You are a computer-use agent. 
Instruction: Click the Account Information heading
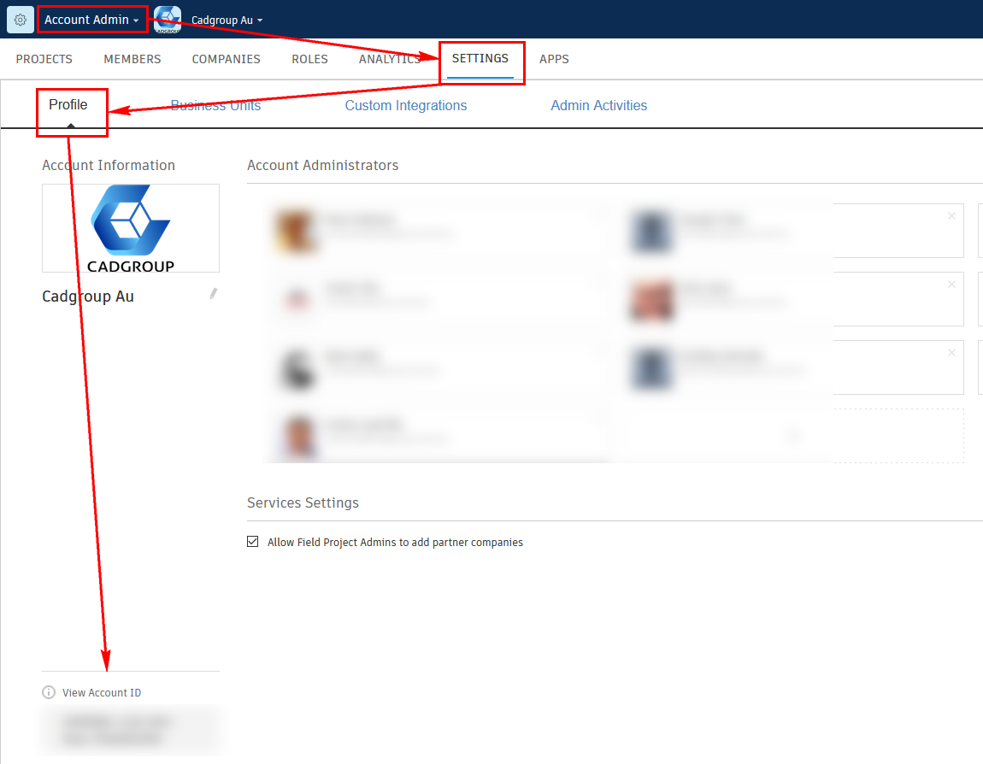(109, 166)
